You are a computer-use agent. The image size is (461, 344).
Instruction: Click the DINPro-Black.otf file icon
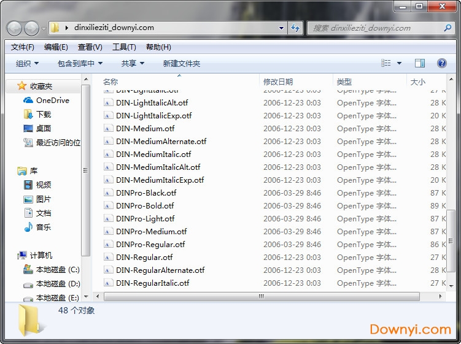pos(108,193)
